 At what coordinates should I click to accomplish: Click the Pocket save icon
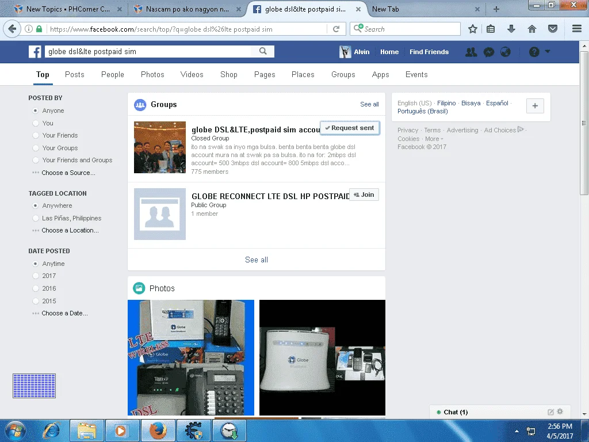[553, 29]
